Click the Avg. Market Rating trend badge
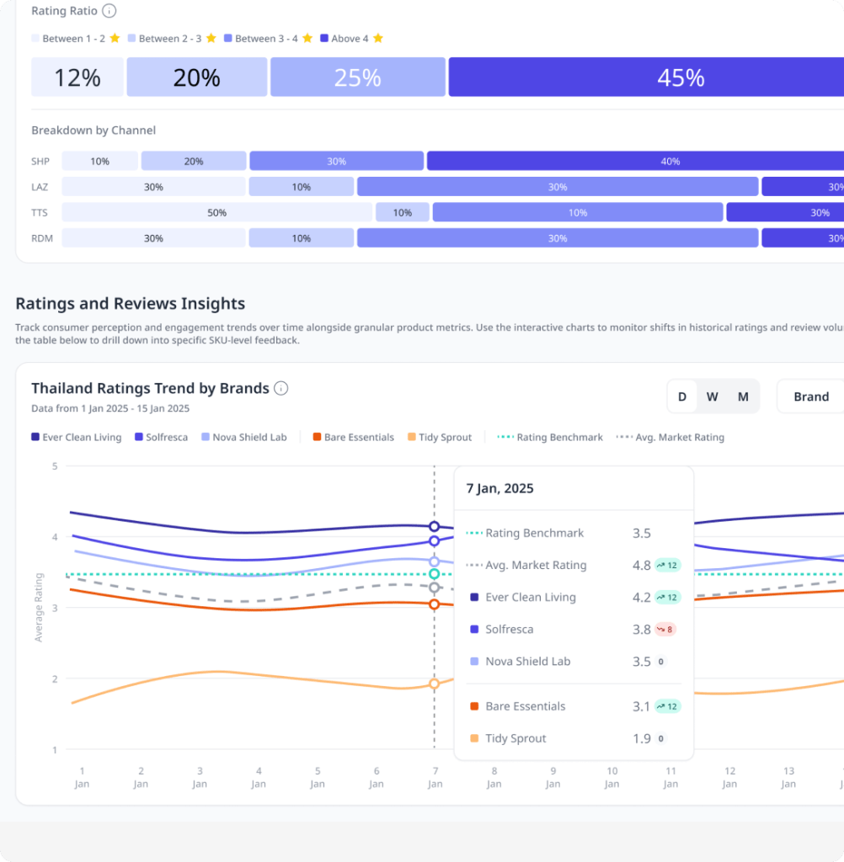 [x=667, y=565]
